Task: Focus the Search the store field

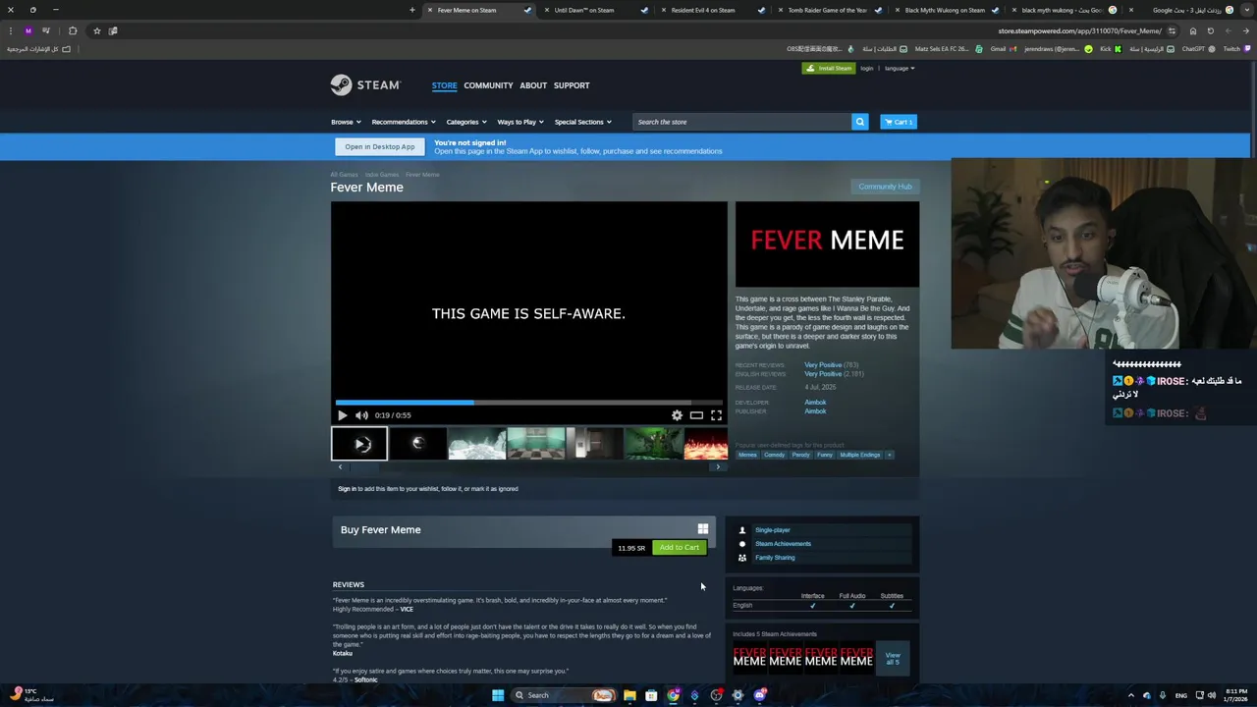Action: pyautogui.click(x=741, y=122)
